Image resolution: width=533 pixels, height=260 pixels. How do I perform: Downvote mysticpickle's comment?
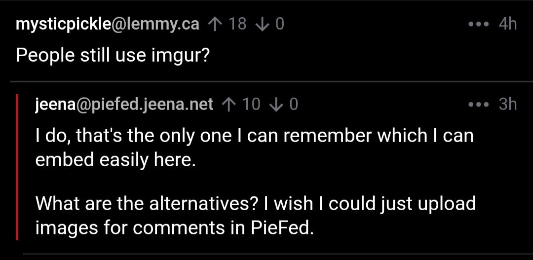(x=262, y=24)
